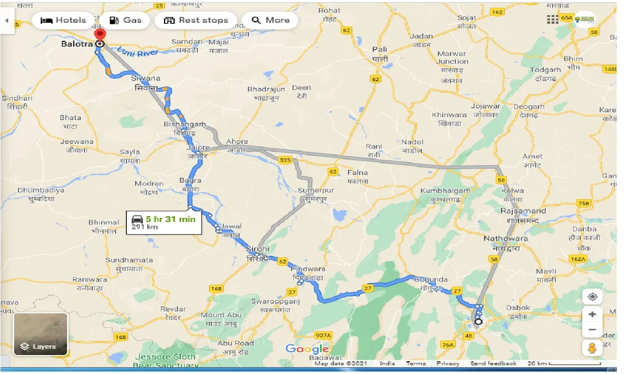Click the account profile avatar
This screenshot has width=624, height=374.
pos(584,19)
